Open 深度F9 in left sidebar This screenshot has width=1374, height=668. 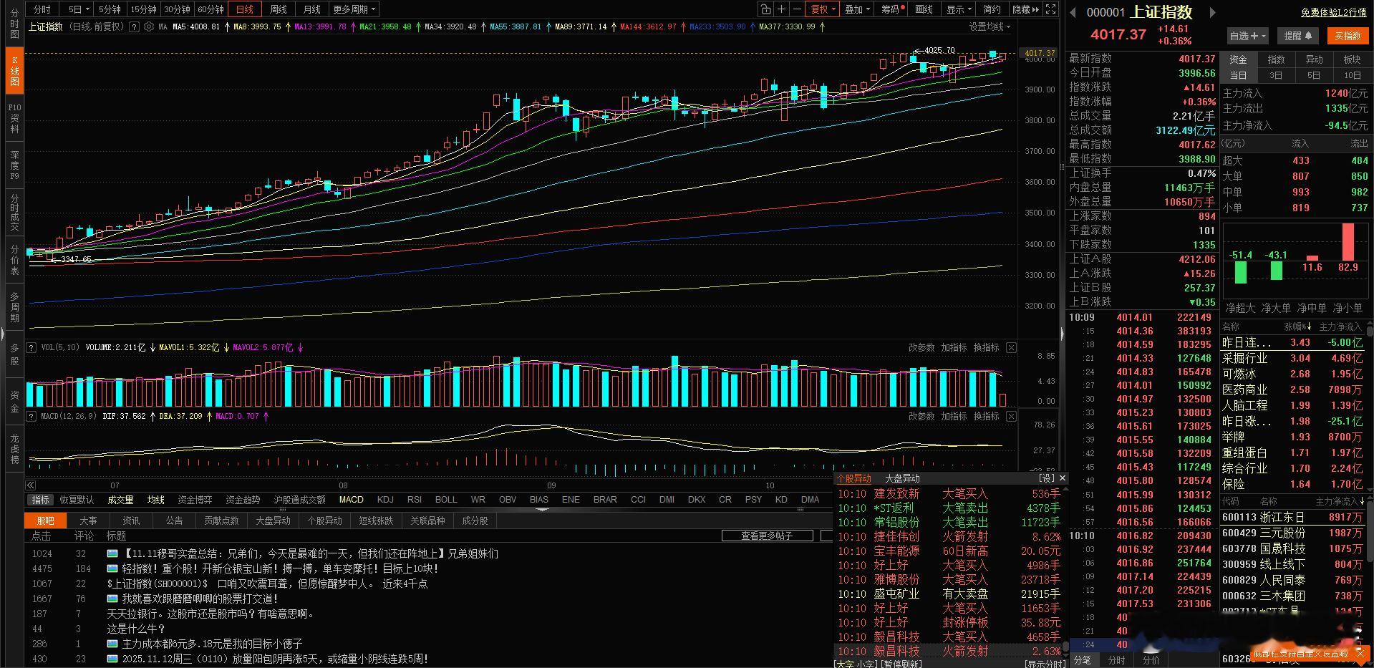tap(14, 165)
